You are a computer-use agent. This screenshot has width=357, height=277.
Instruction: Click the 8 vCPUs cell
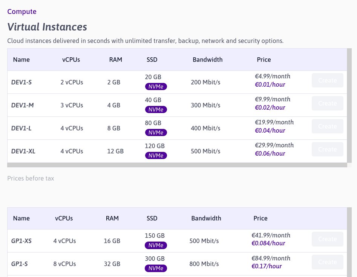click(65, 264)
